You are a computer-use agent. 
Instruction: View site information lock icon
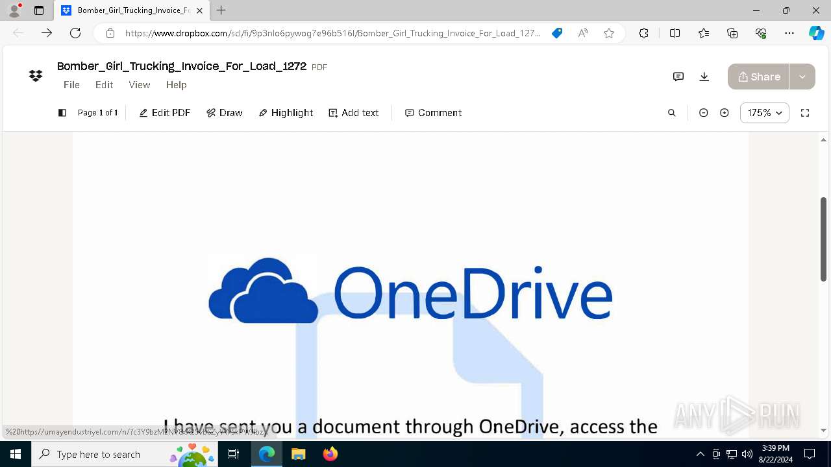pos(110,33)
